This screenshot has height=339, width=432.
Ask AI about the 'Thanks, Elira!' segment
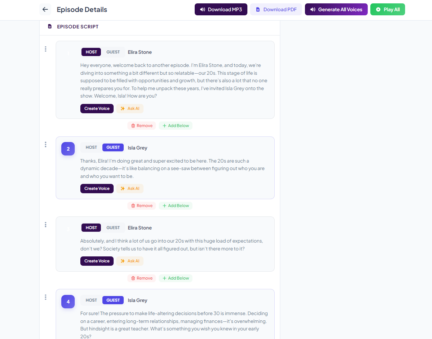tap(130, 188)
